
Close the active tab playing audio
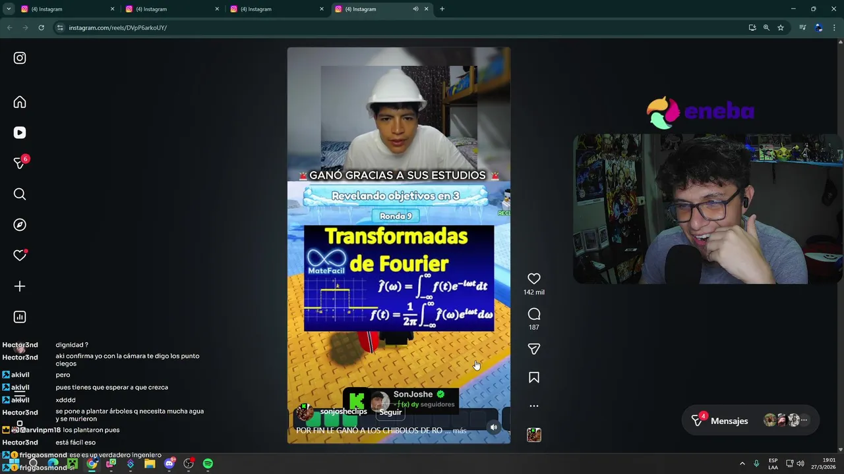click(426, 9)
